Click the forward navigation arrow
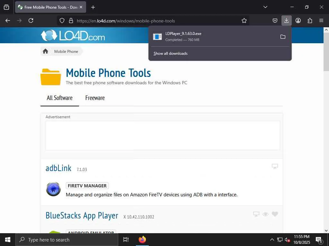Image resolution: width=329 pixels, height=246 pixels. click(x=19, y=20)
